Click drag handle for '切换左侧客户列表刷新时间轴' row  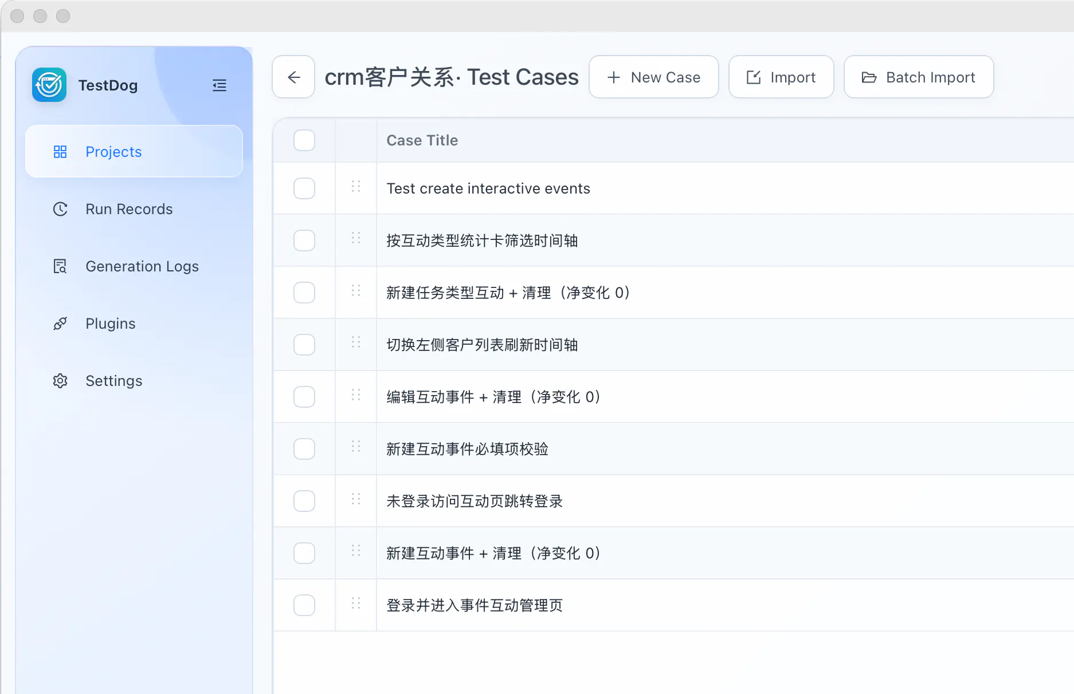(x=356, y=342)
